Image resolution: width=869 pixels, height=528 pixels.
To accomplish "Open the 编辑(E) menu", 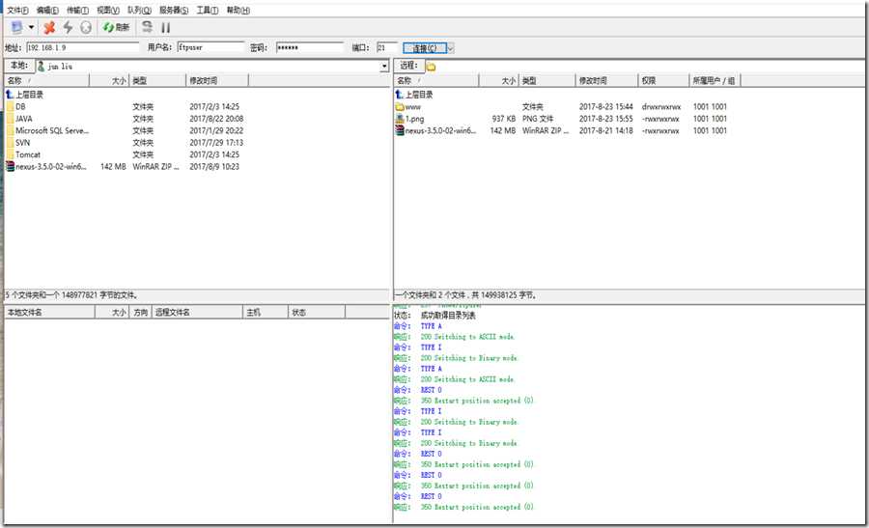I will tap(47, 10).
